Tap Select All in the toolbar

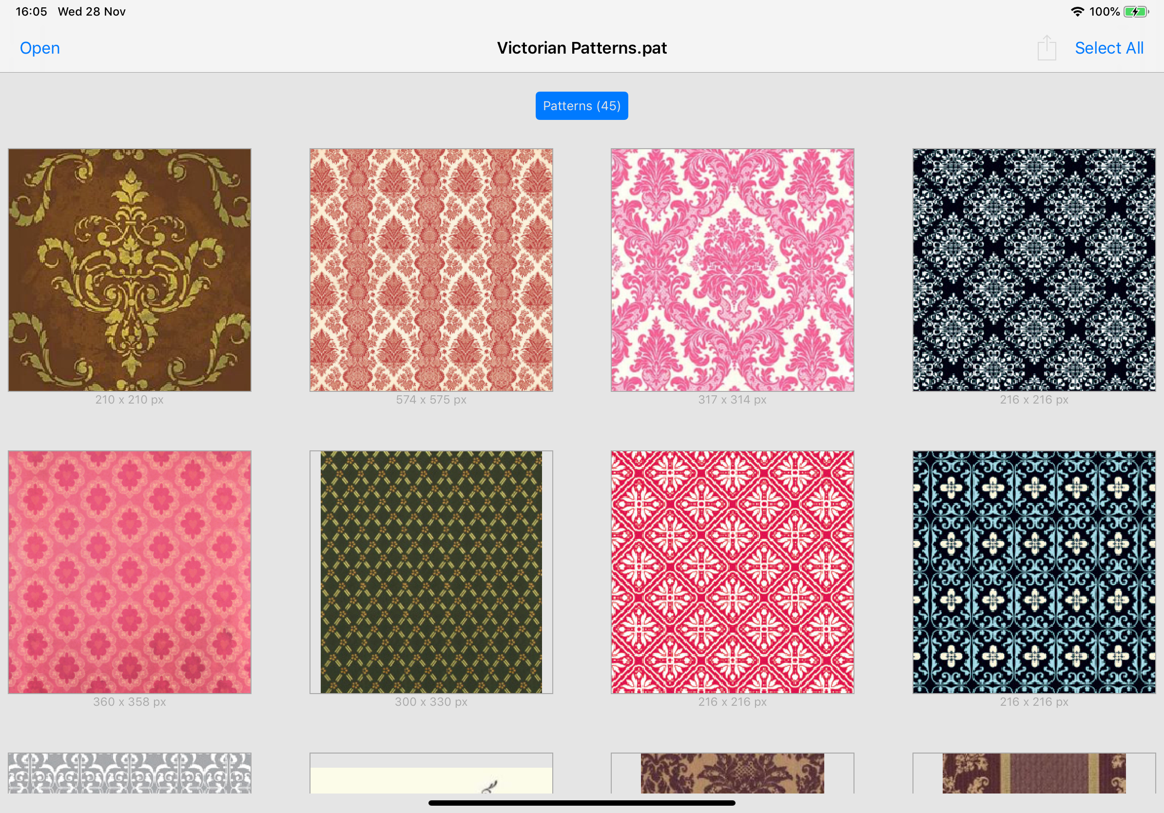point(1109,48)
